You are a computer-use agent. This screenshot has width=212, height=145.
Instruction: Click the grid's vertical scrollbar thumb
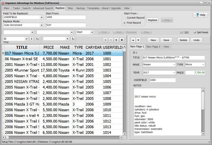124,50
